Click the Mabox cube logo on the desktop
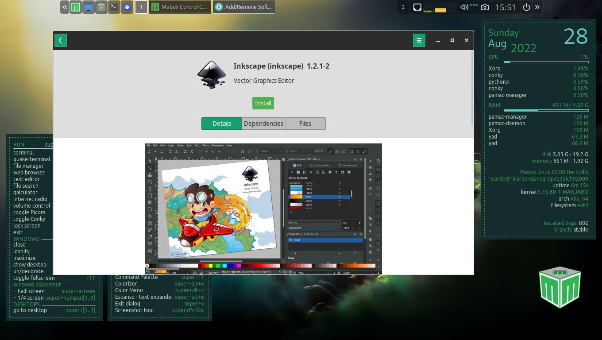The height and width of the screenshot is (340, 602). click(x=560, y=287)
